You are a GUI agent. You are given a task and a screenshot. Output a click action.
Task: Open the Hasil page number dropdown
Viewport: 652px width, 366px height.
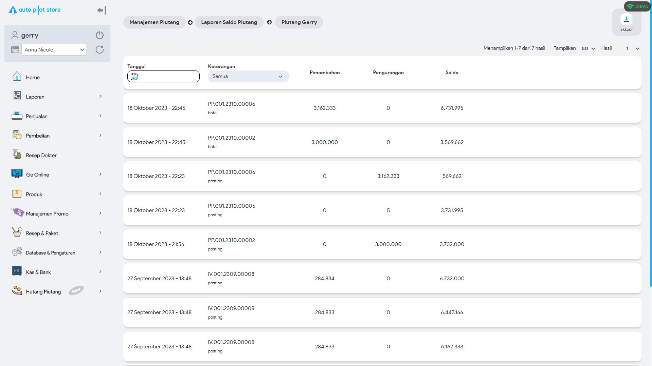(633, 48)
